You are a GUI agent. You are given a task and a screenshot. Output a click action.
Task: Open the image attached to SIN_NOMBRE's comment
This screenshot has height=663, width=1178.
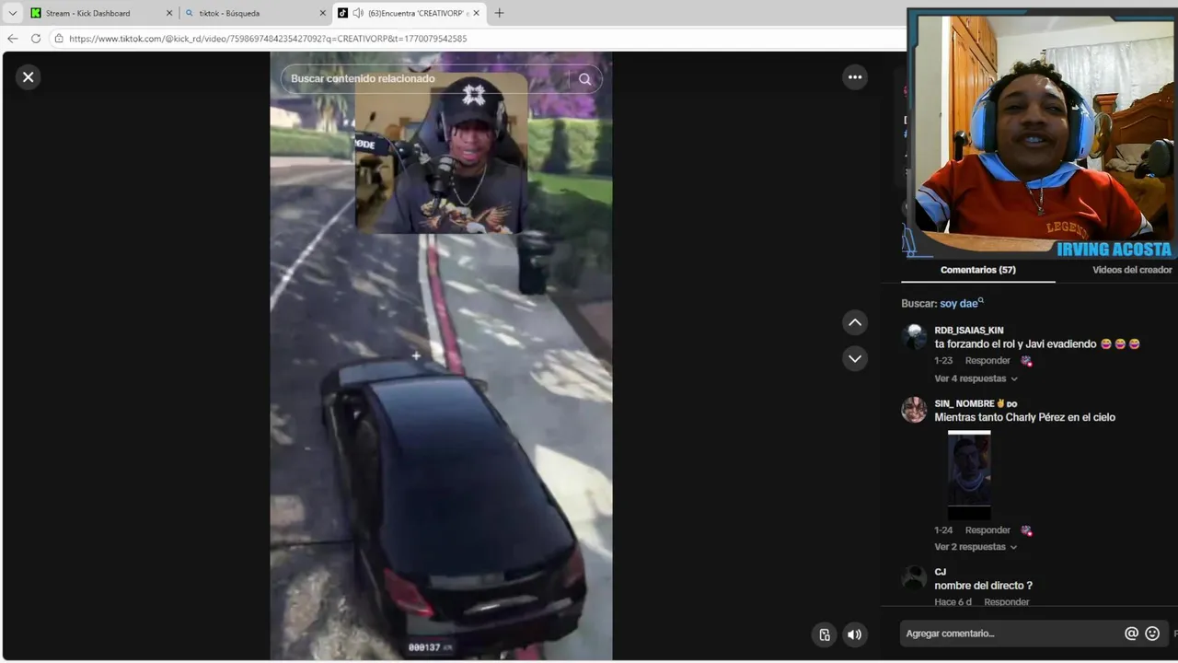click(969, 475)
